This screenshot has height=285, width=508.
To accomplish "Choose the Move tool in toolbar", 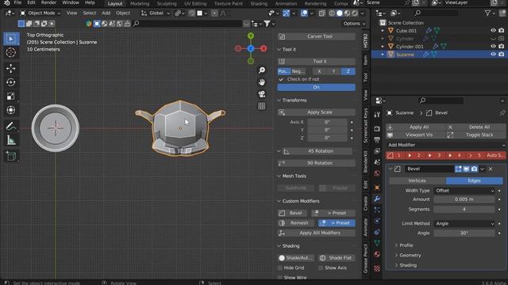I will point(11,69).
